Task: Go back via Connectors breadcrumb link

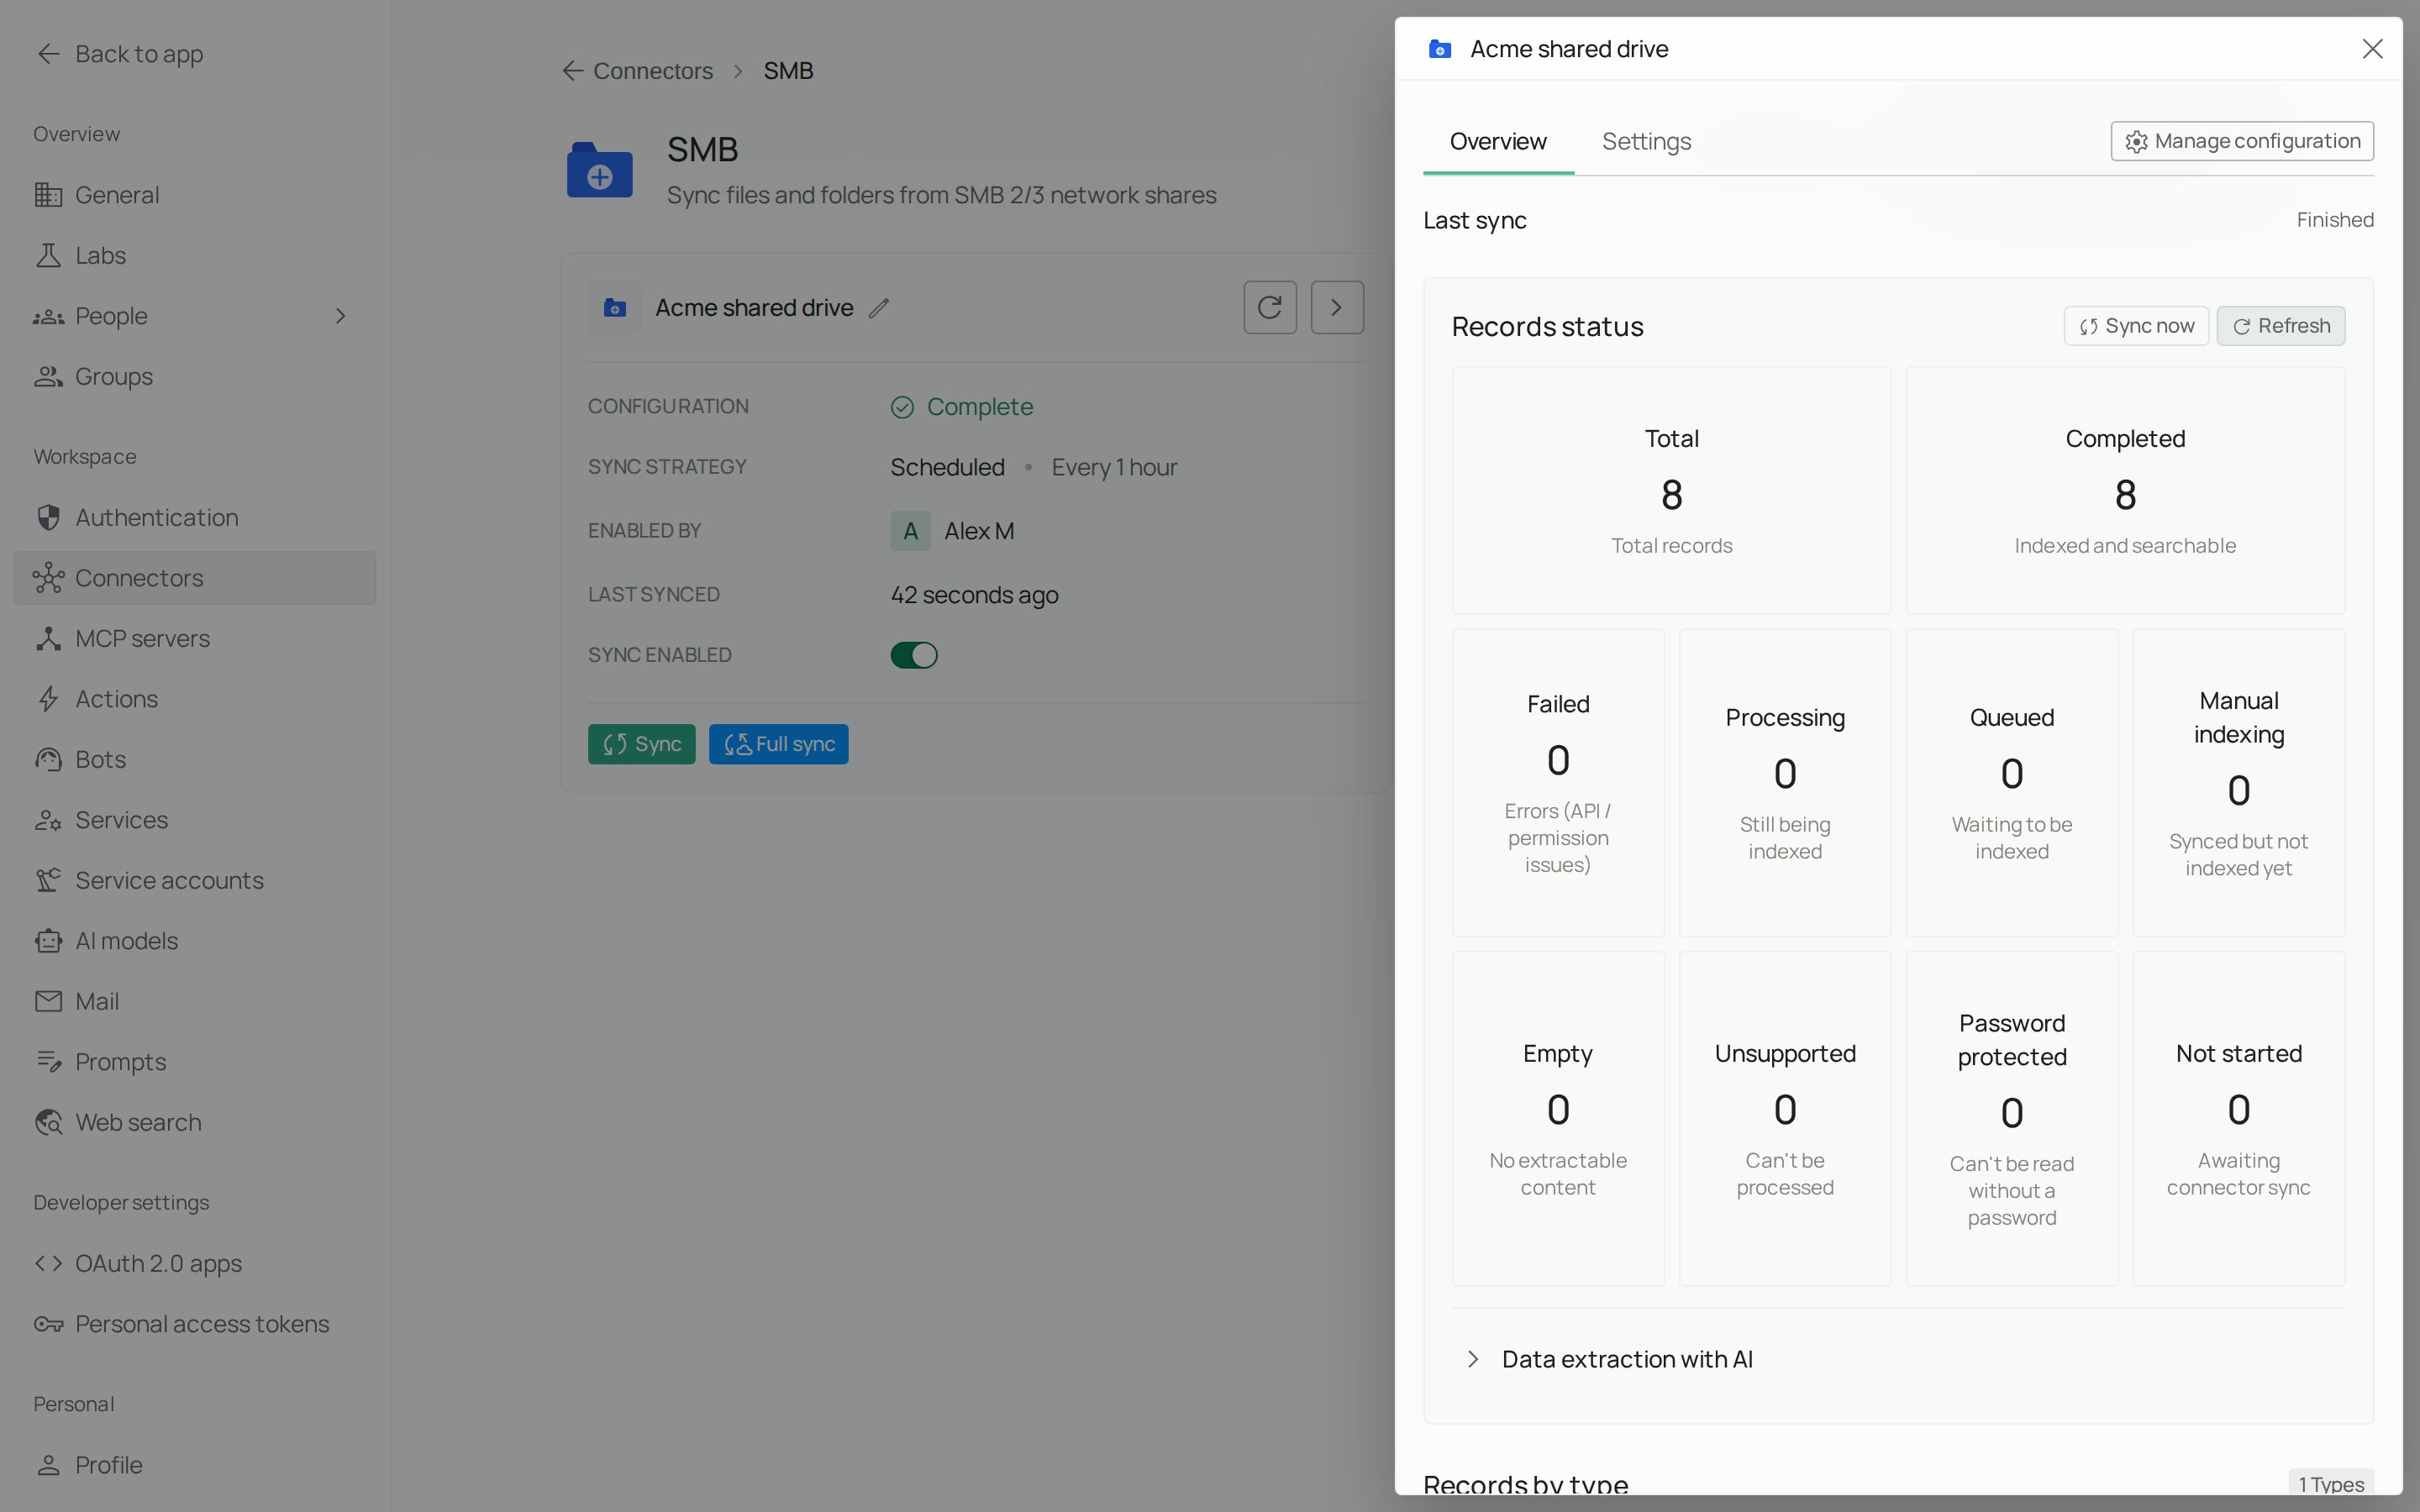Action: pyautogui.click(x=638, y=71)
